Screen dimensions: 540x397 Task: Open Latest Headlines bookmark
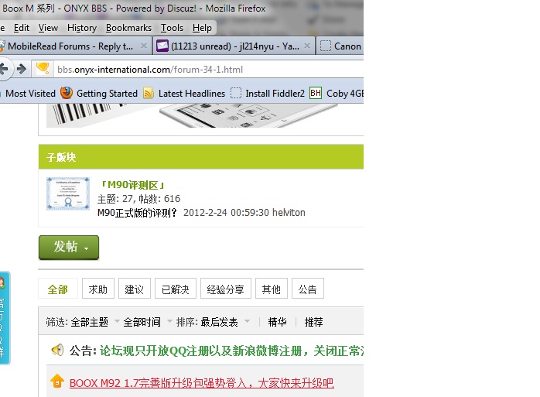(x=192, y=94)
